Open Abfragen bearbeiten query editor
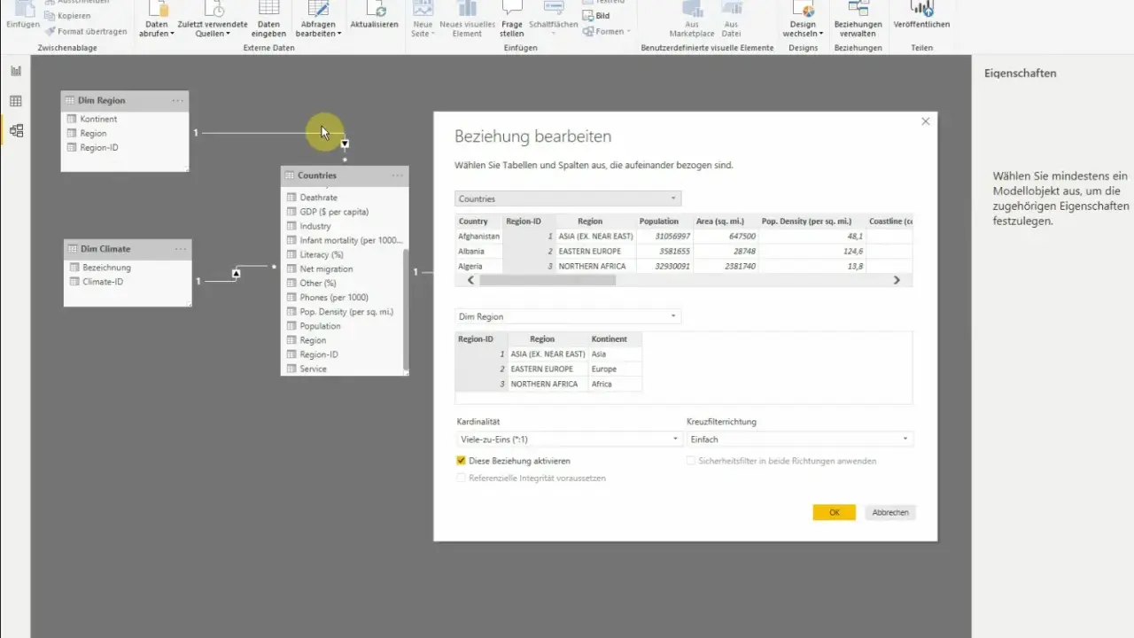 point(318,19)
